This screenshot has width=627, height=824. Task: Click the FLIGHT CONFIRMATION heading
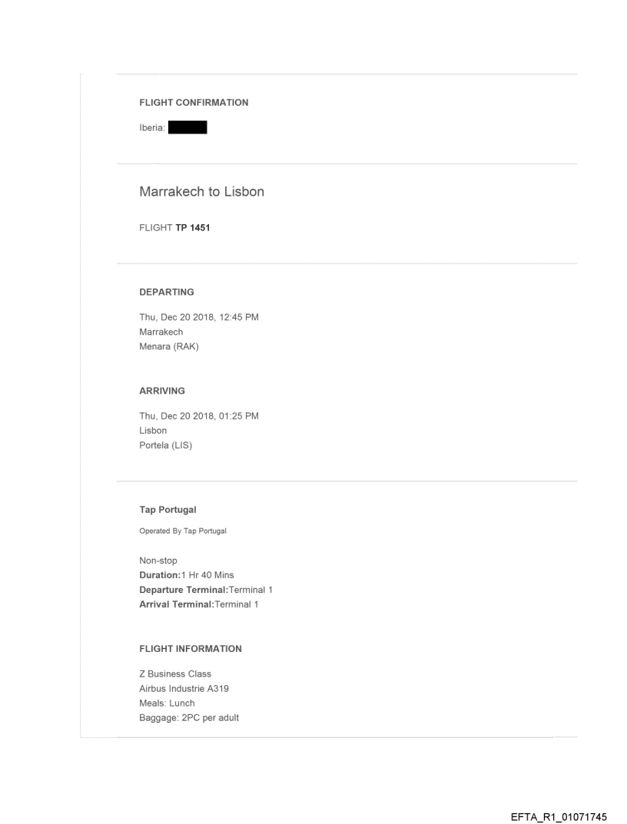[194, 103]
